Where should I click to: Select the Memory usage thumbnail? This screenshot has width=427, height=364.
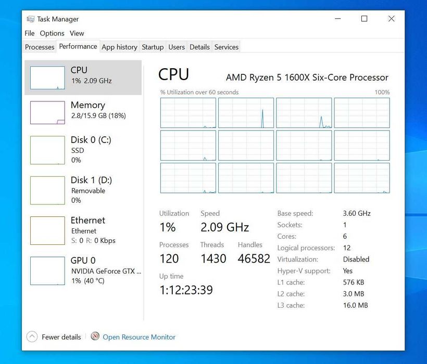click(47, 112)
